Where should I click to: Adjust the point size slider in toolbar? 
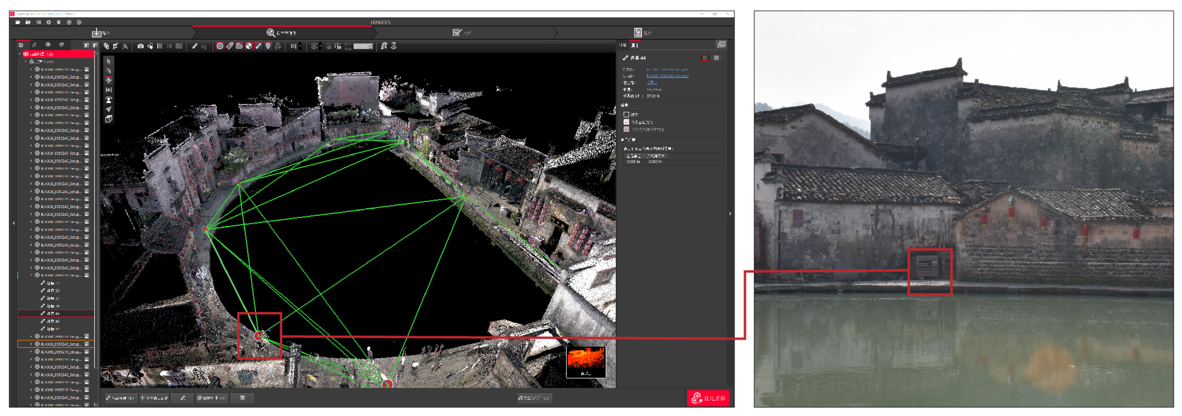[x=363, y=46]
